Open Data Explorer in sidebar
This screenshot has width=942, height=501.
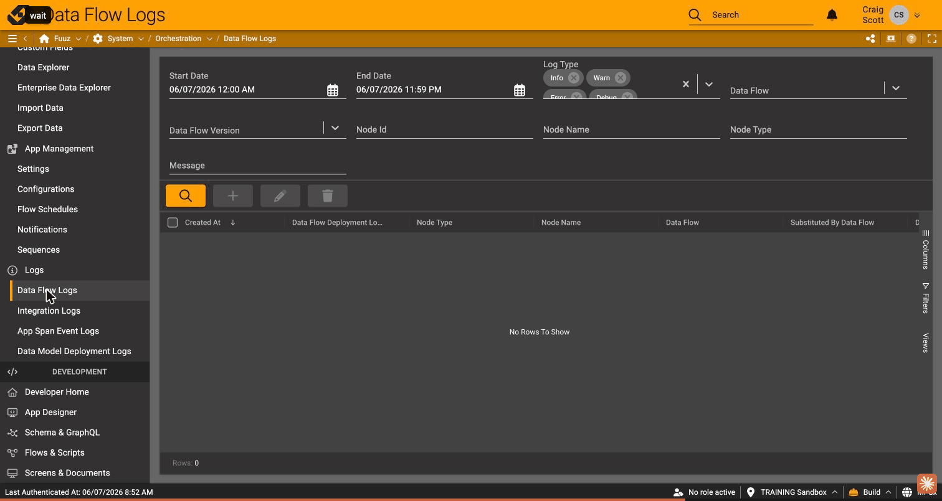pyautogui.click(x=44, y=67)
